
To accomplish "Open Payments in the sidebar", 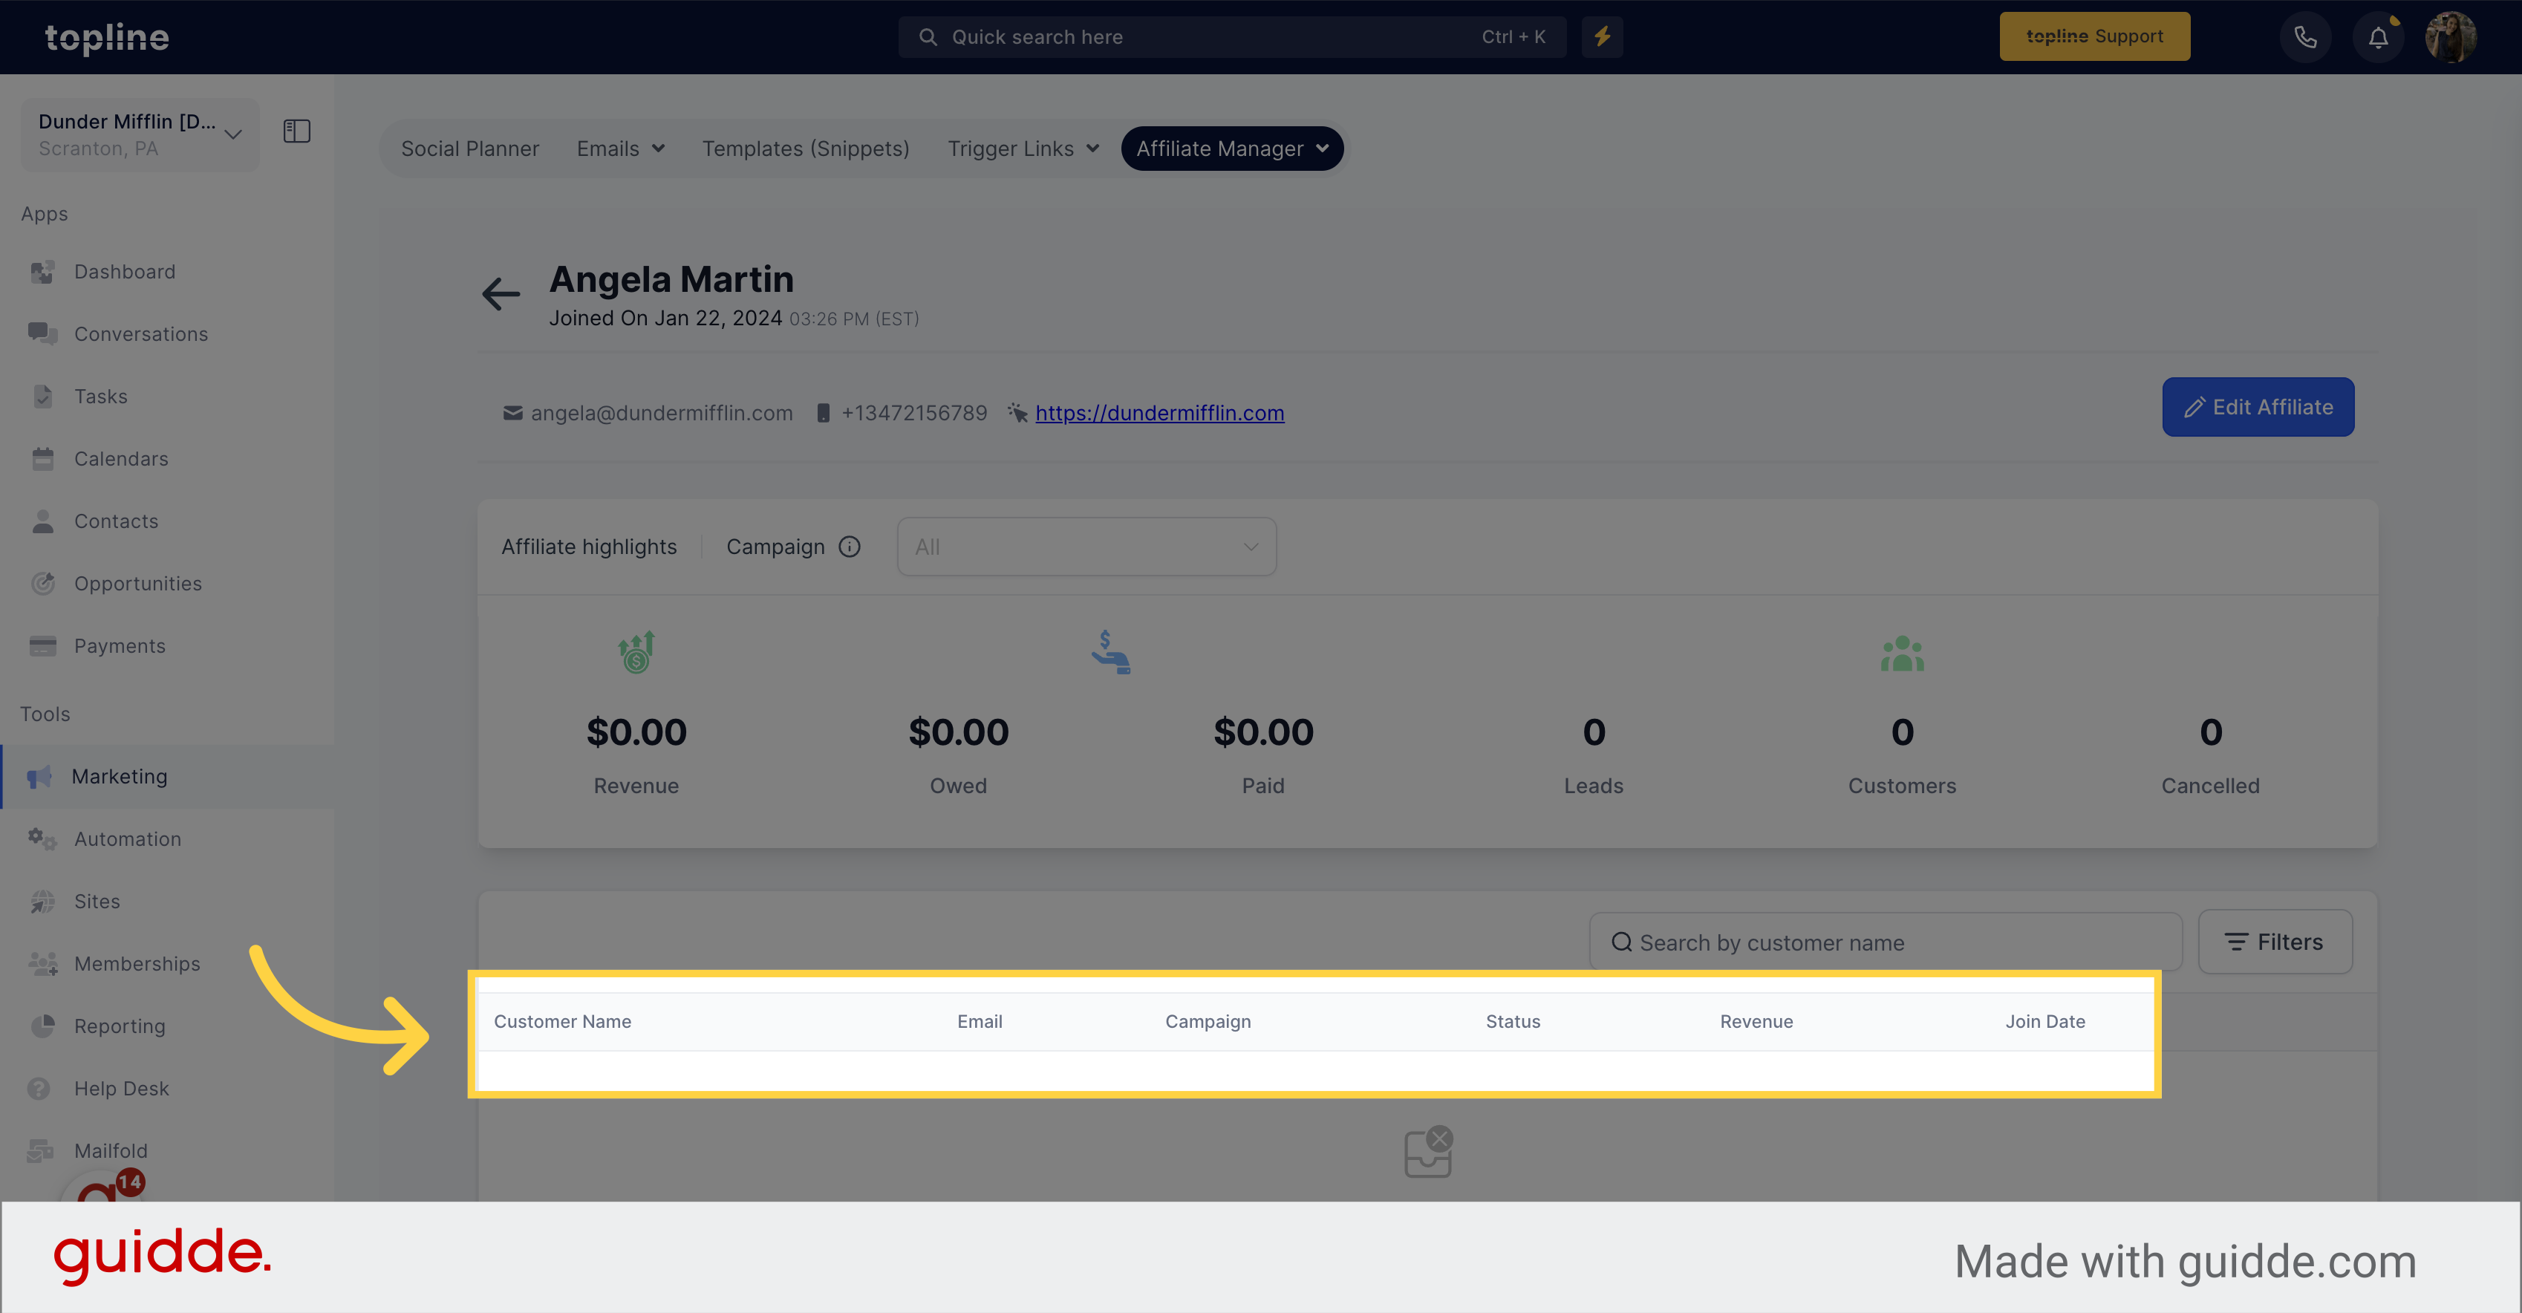I will point(120,646).
